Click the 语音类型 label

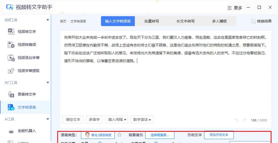tap(69, 135)
